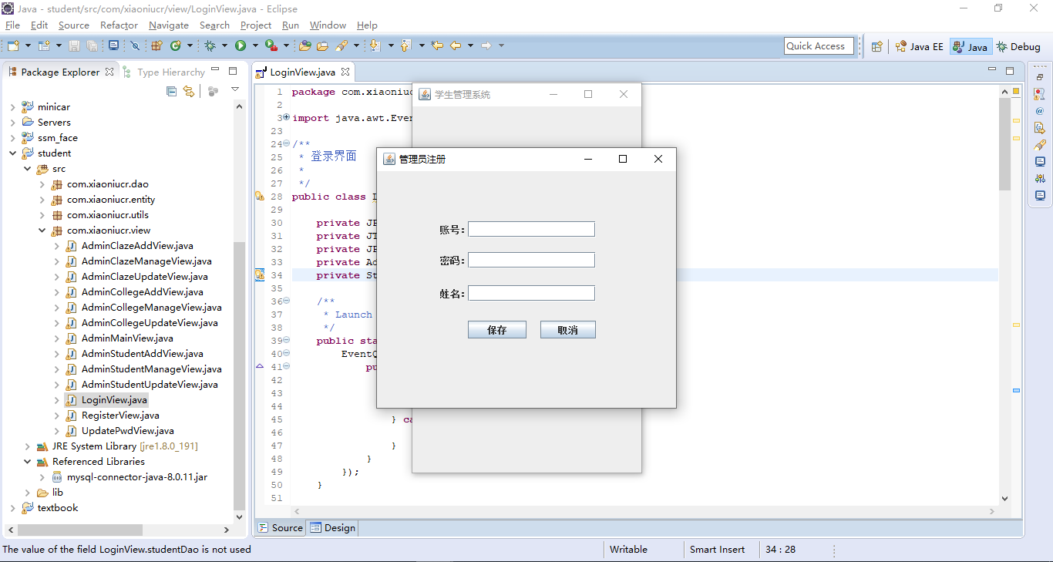Click the Quick Access search box
Screen dimensions: 1053x562
[819, 46]
